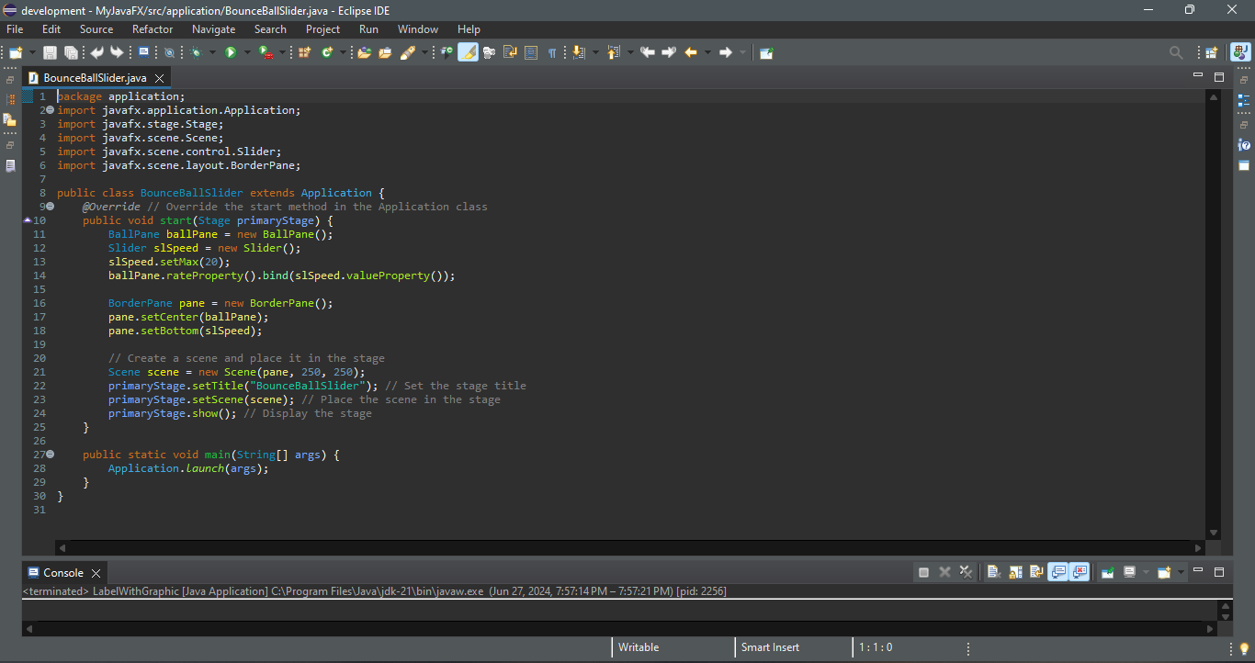The height and width of the screenshot is (663, 1255).
Task: Click the Pin Console icon
Action: [x=1107, y=572]
